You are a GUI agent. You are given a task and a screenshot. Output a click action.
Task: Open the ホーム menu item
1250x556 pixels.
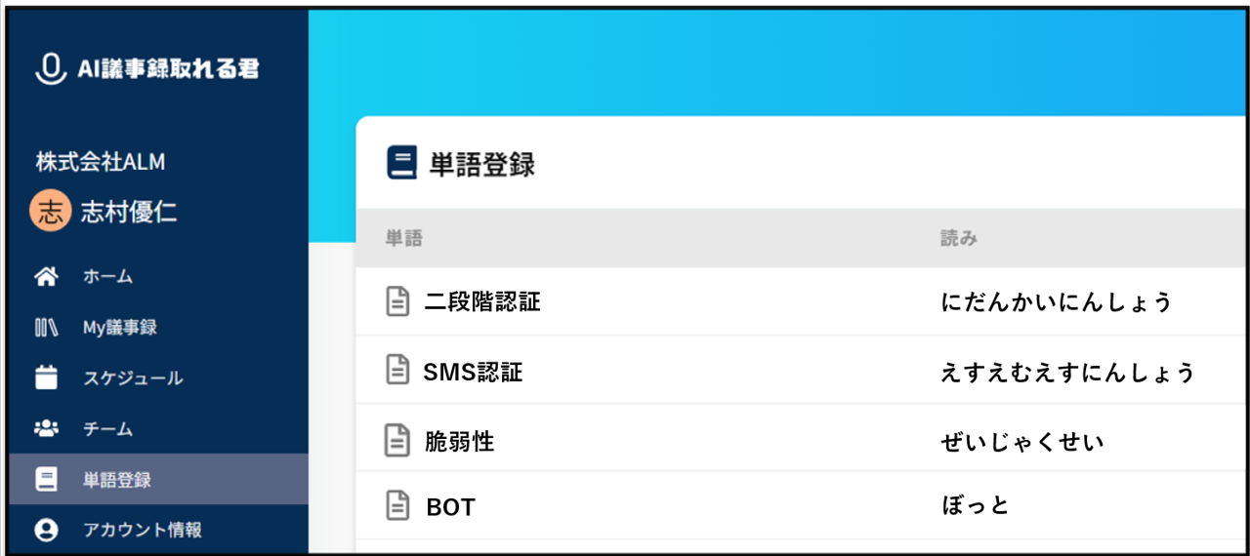[x=107, y=277]
